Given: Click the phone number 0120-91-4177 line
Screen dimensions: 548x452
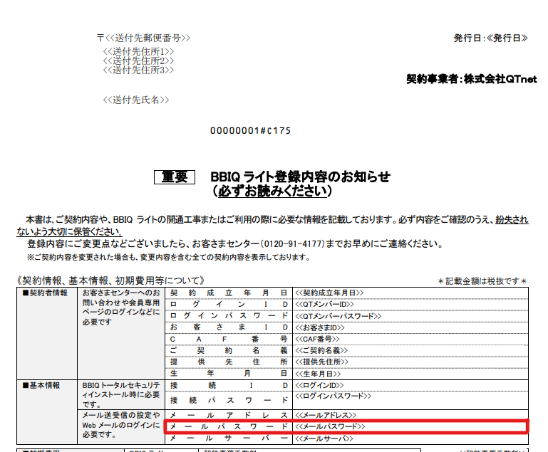Looking at the screenshot, I should (235, 243).
